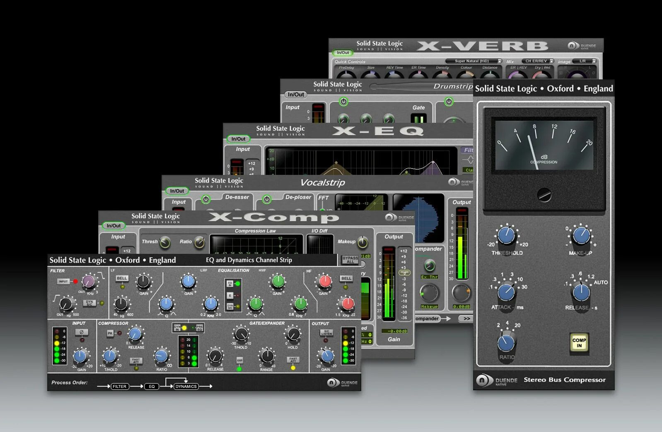Click the red HF KHz frequency knob
This screenshot has width=662, height=432.
[348, 304]
